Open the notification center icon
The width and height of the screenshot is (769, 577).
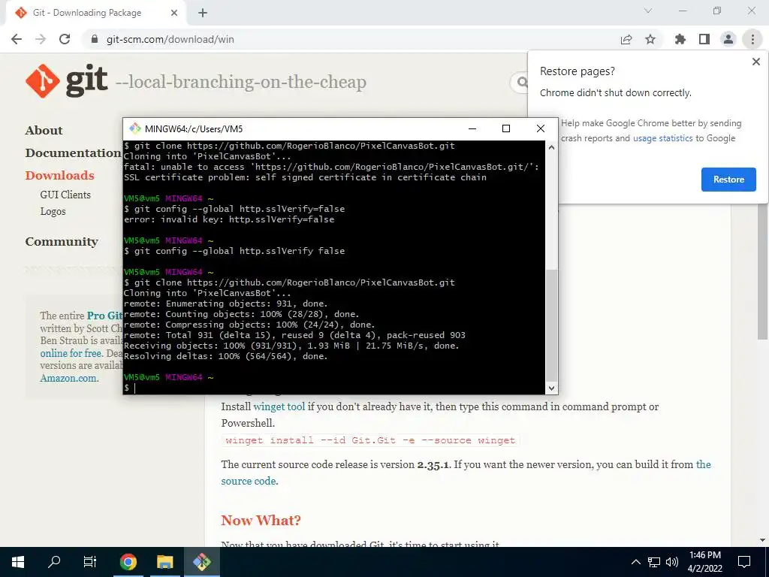(744, 562)
